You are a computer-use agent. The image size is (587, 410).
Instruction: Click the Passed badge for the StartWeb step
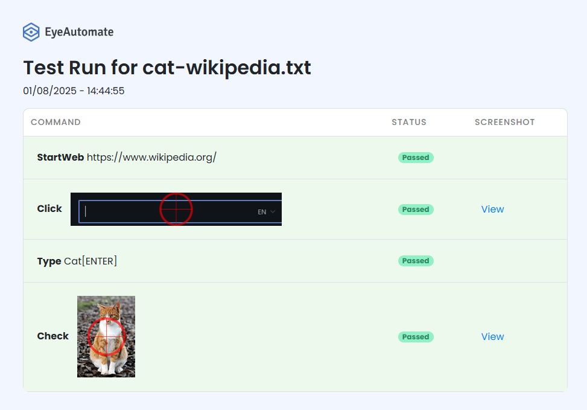tap(416, 158)
